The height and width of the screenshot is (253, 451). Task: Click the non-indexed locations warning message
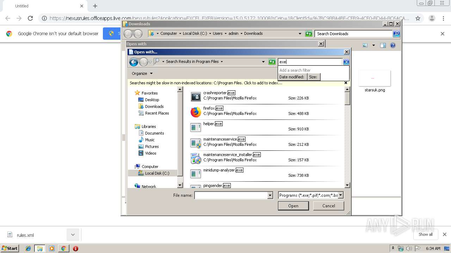click(206, 83)
